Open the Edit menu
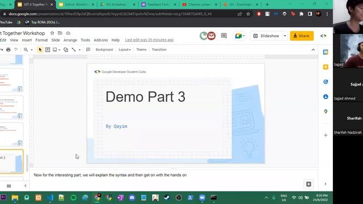Screen dimensions: 363x204 click(3, 40)
